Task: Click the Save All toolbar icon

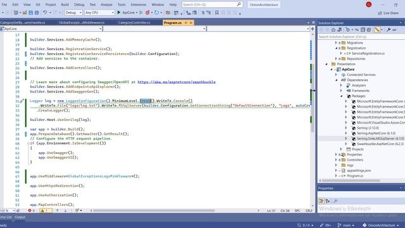Action: click(x=37, y=13)
